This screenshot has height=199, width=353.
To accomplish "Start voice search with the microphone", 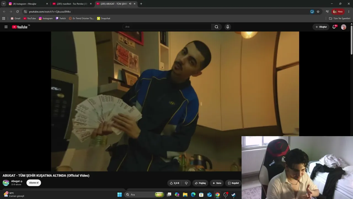I will tap(228, 27).
